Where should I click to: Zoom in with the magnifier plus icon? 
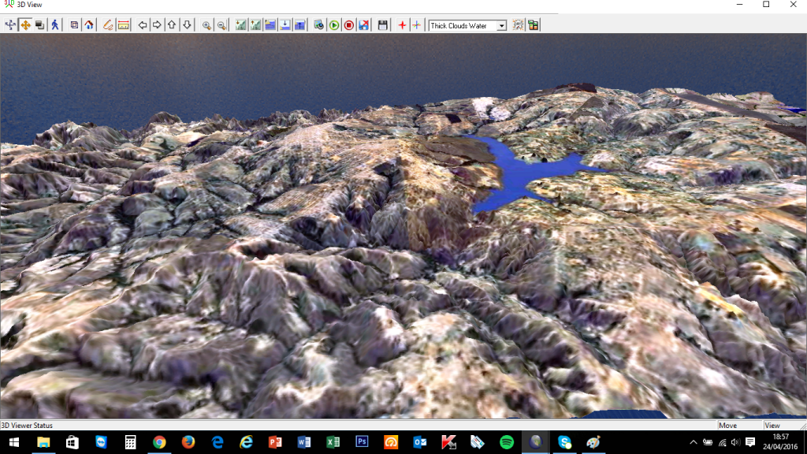[206, 25]
